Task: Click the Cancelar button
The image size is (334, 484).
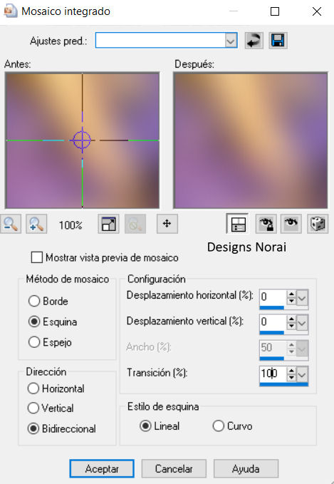Action: pyautogui.click(x=174, y=468)
